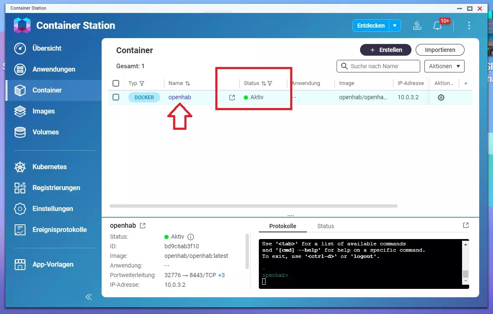The width and height of the screenshot is (493, 314).
Task: Open the resource monitor icon in header
Action: pos(417,26)
